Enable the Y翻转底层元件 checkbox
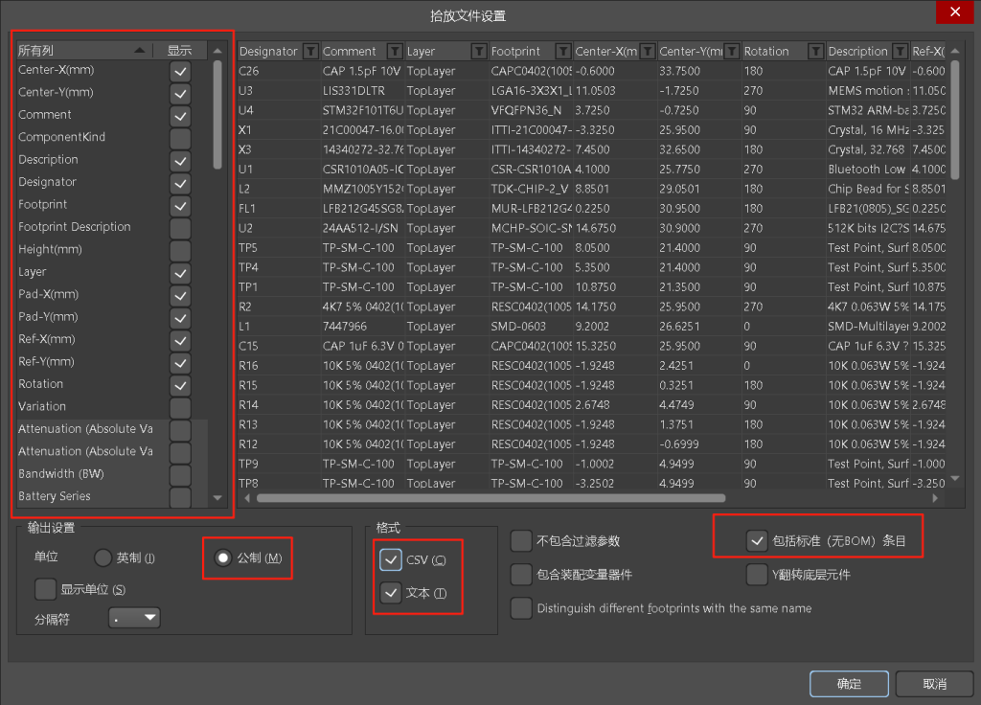 (x=758, y=575)
